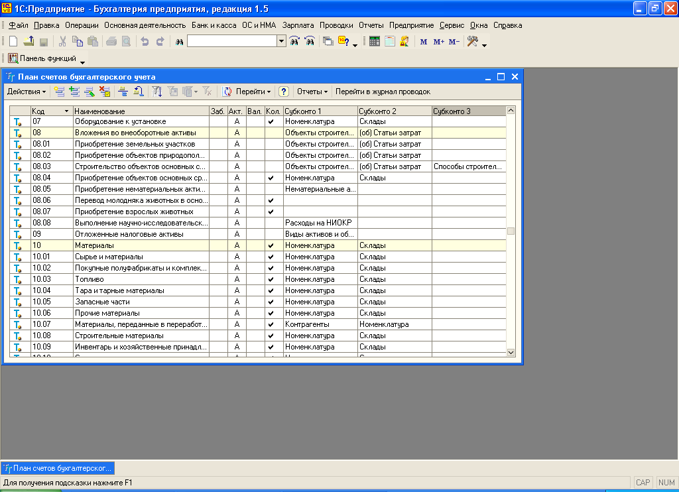The width and height of the screenshot is (679, 492).
Task: Open the Calculator icon
Action: click(375, 42)
